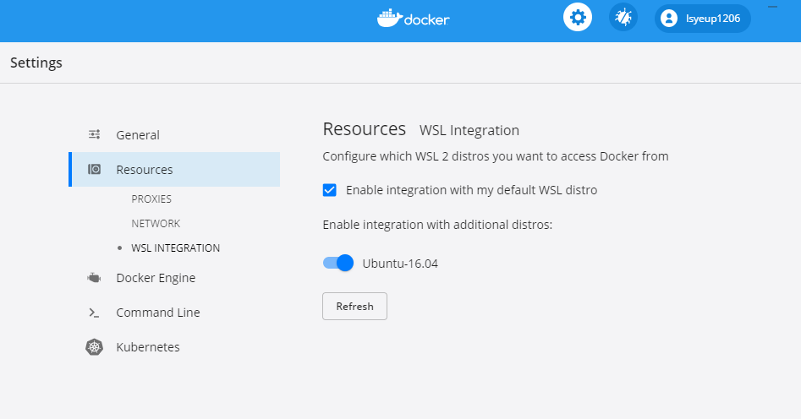Click 'Enable integration with my default WSL distro' text
801x419 pixels.
(471, 190)
